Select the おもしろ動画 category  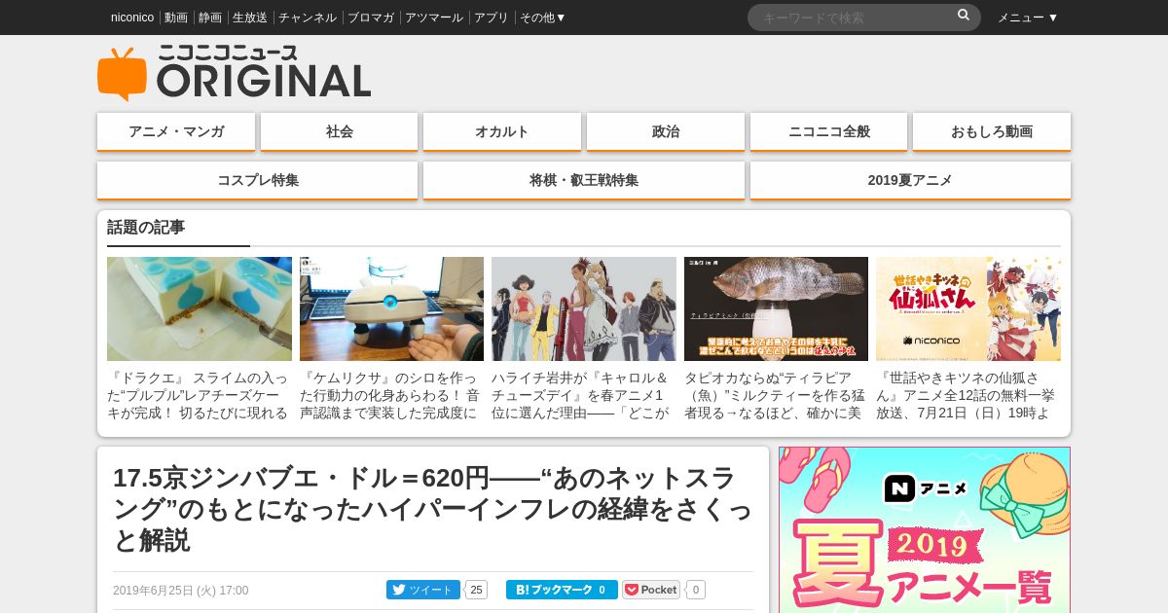(992, 131)
